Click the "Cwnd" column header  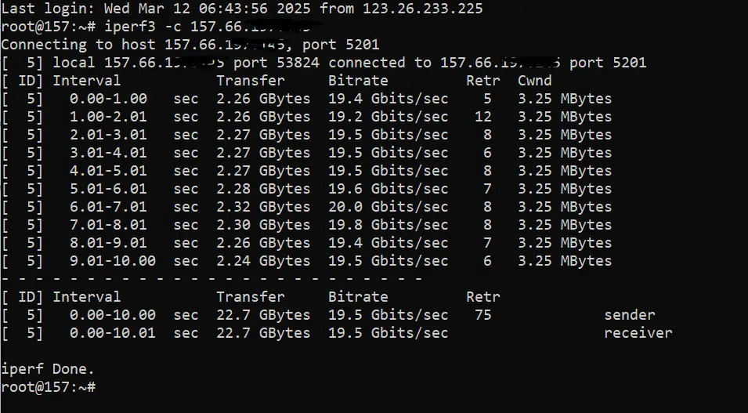click(x=534, y=81)
